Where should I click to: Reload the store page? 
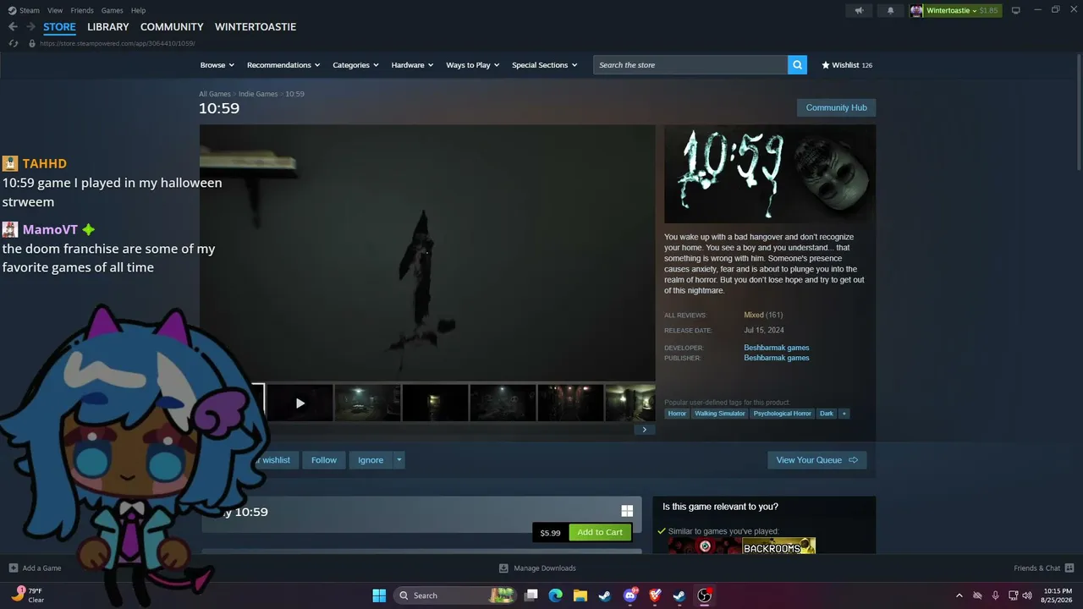(14, 43)
